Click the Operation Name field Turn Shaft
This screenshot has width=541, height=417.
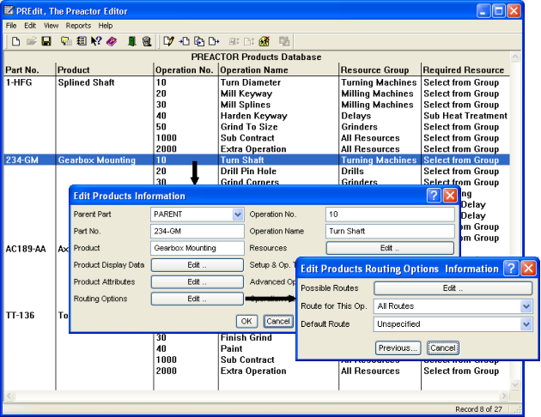390,232
